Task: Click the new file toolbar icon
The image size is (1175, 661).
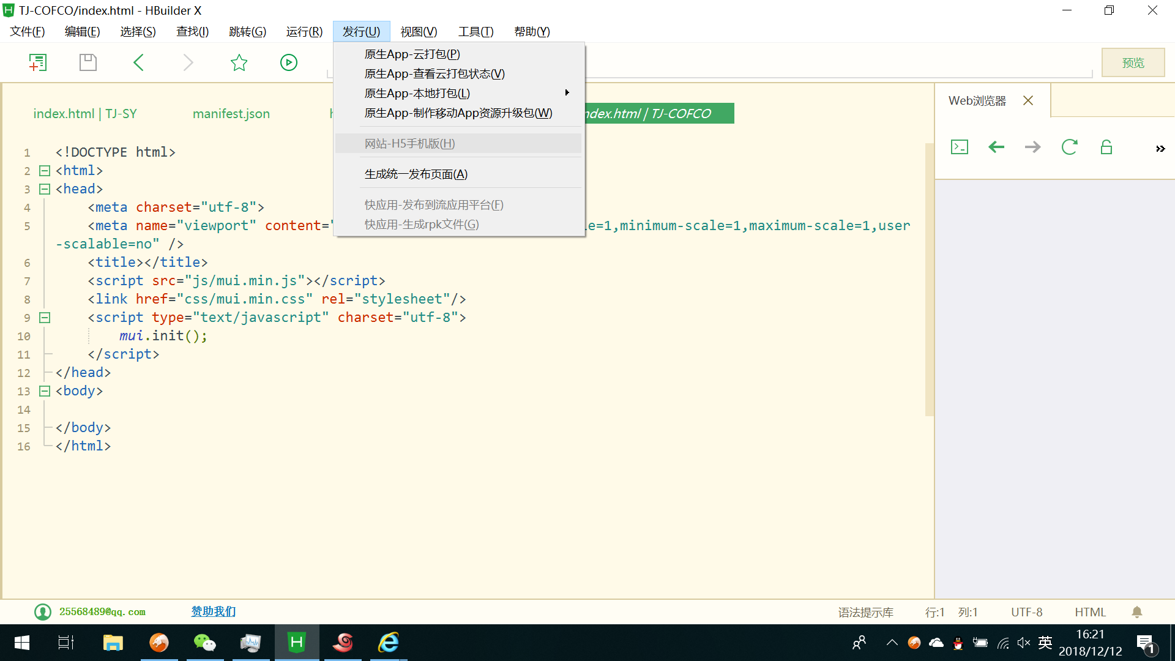Action: click(38, 62)
